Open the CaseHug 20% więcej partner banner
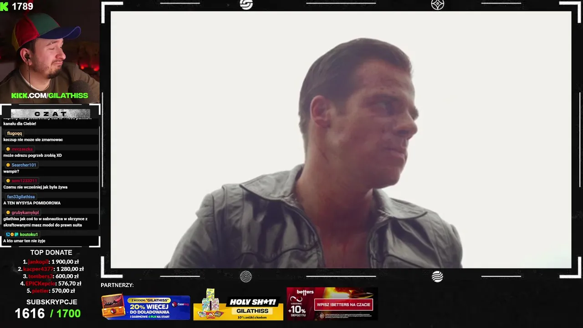Screen dimensions: 583x328 click(146, 307)
